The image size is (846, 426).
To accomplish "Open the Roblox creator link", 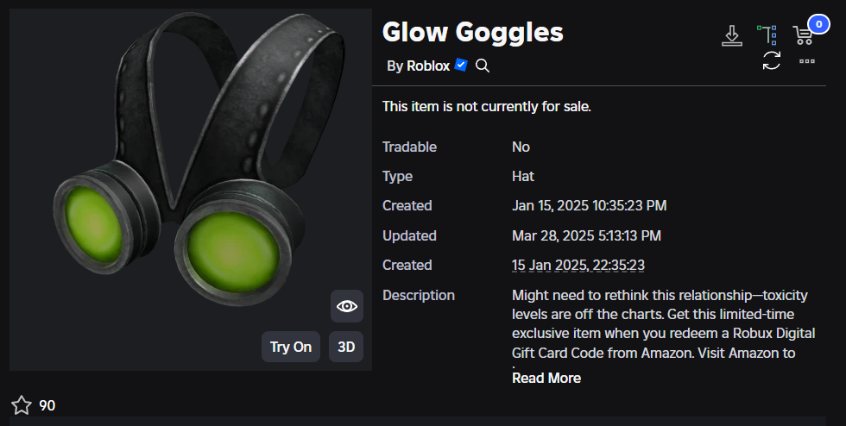I will click(428, 66).
